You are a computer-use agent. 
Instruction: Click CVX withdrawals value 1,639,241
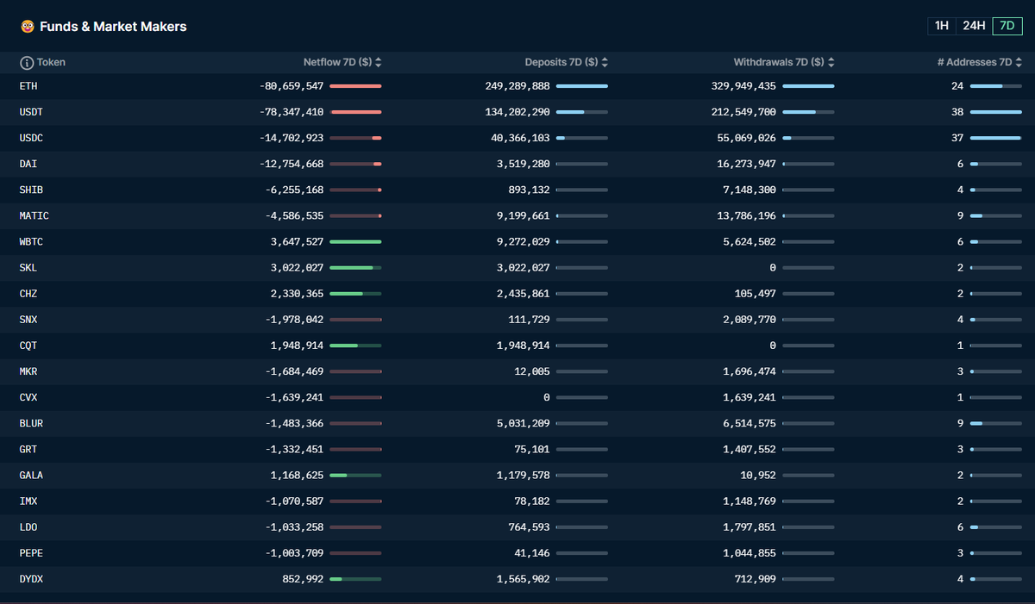750,397
